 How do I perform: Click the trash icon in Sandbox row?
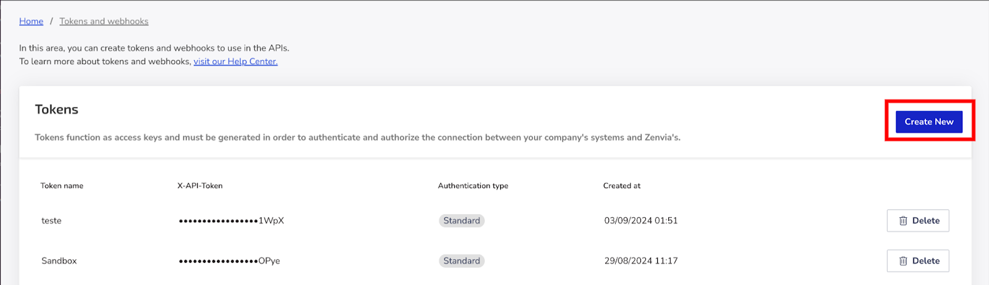pos(903,261)
